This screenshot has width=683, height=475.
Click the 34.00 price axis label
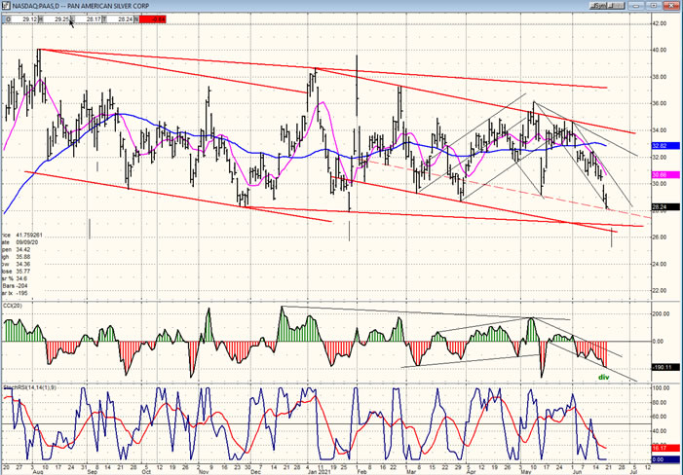point(660,130)
